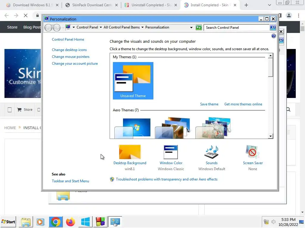The height and width of the screenshot is (228, 305).
Task: Click the Personalization window forward arrow
Action: pos(57,28)
